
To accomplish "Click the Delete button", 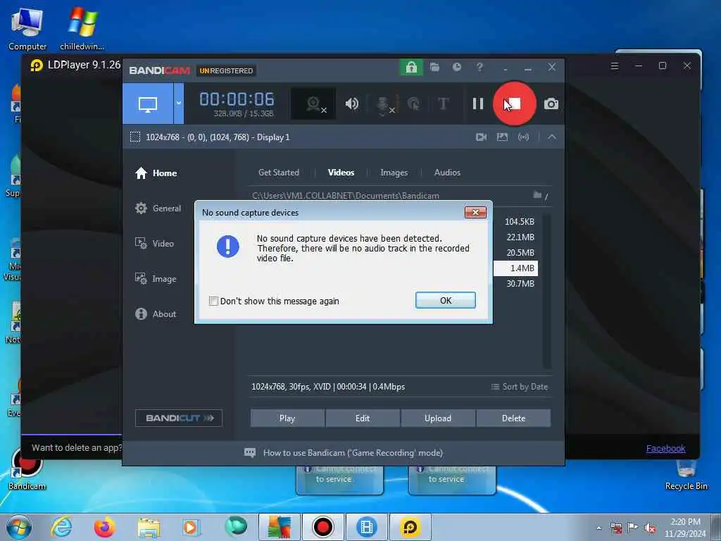I will point(513,418).
